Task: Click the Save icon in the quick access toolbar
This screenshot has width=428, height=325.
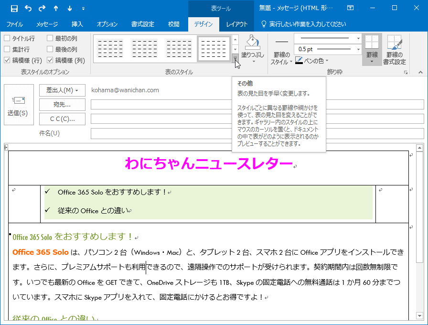Action: pyautogui.click(x=14, y=9)
